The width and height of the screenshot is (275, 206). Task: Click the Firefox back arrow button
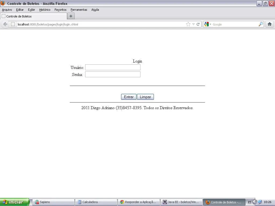[x=5, y=24]
